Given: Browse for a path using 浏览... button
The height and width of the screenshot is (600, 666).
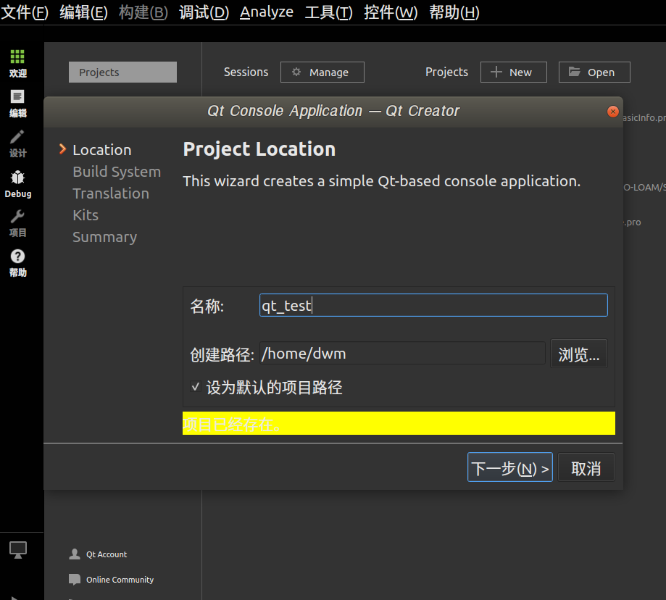Looking at the screenshot, I should coord(578,353).
